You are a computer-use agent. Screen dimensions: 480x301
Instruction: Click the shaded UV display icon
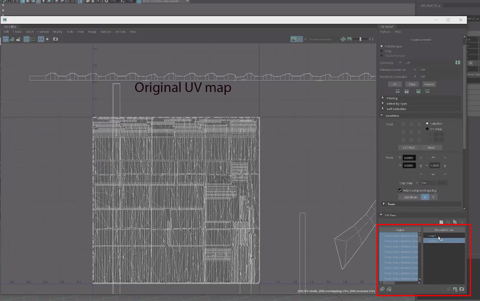pyautogui.click(x=12, y=39)
